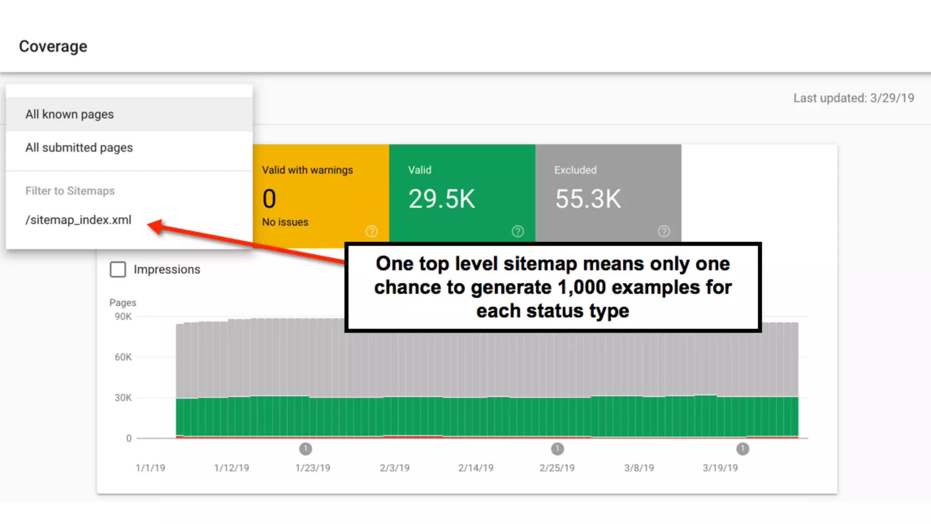Image resolution: width=931 pixels, height=524 pixels.
Task: Open annotation marker near 2/25/19
Action: pos(557,449)
